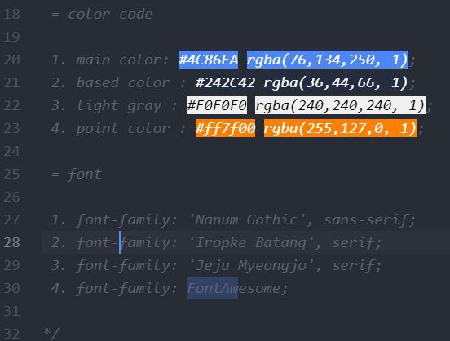
Task: Click the closing comment '*/' on line 32
Action: (x=51, y=334)
